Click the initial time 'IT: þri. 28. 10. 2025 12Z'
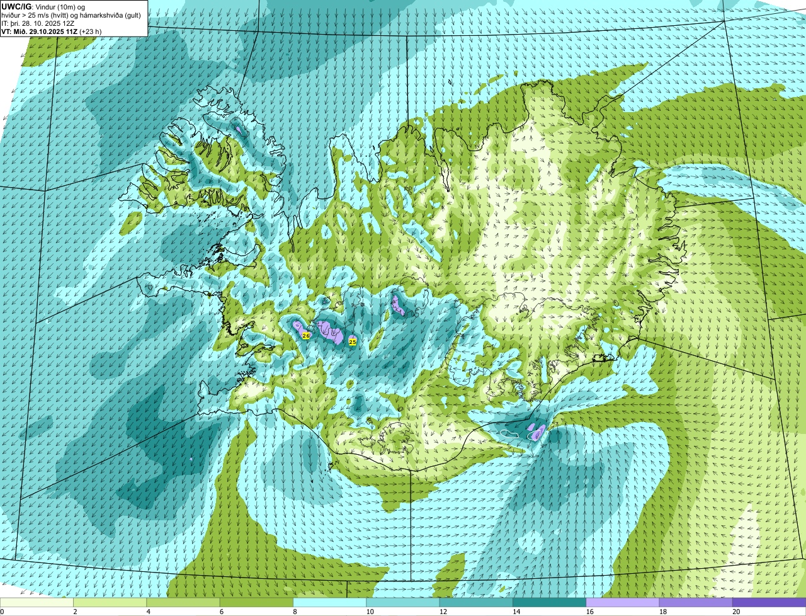The height and width of the screenshot is (616, 806). pos(38,23)
